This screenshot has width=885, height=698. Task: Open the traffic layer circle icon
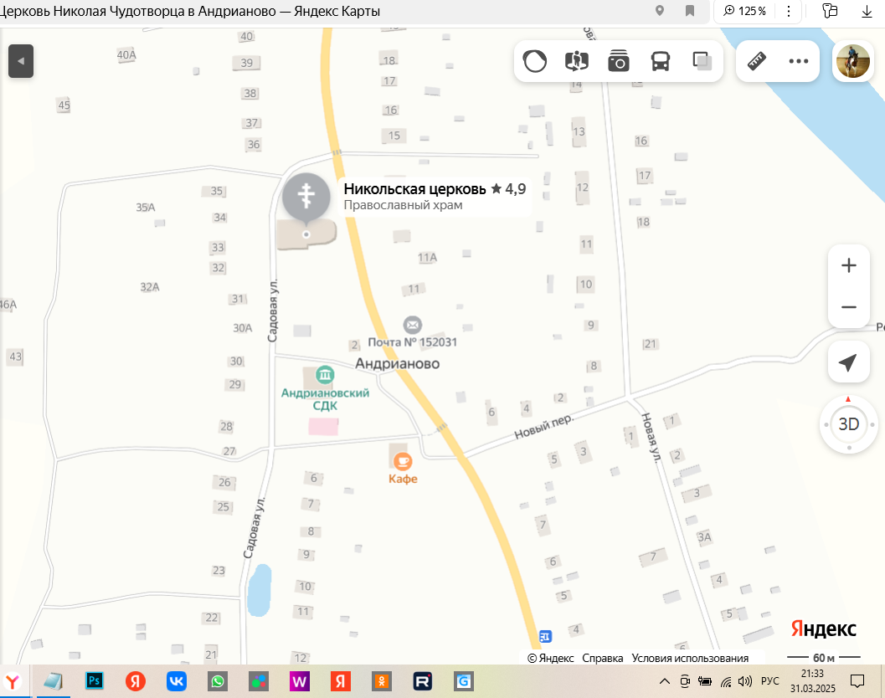[x=535, y=61]
